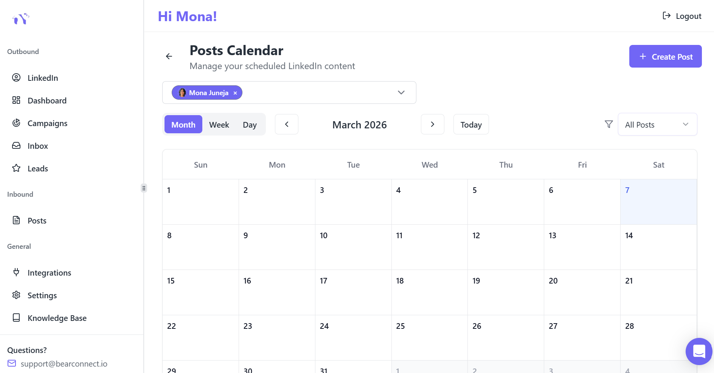The height and width of the screenshot is (373, 714).
Task: Switch to the Day view
Action: tap(250, 125)
